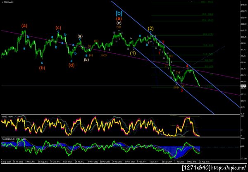This screenshot has width=248, height=172.
Task: Click the 16 Jan 2011 date label
Action: click(18, 162)
